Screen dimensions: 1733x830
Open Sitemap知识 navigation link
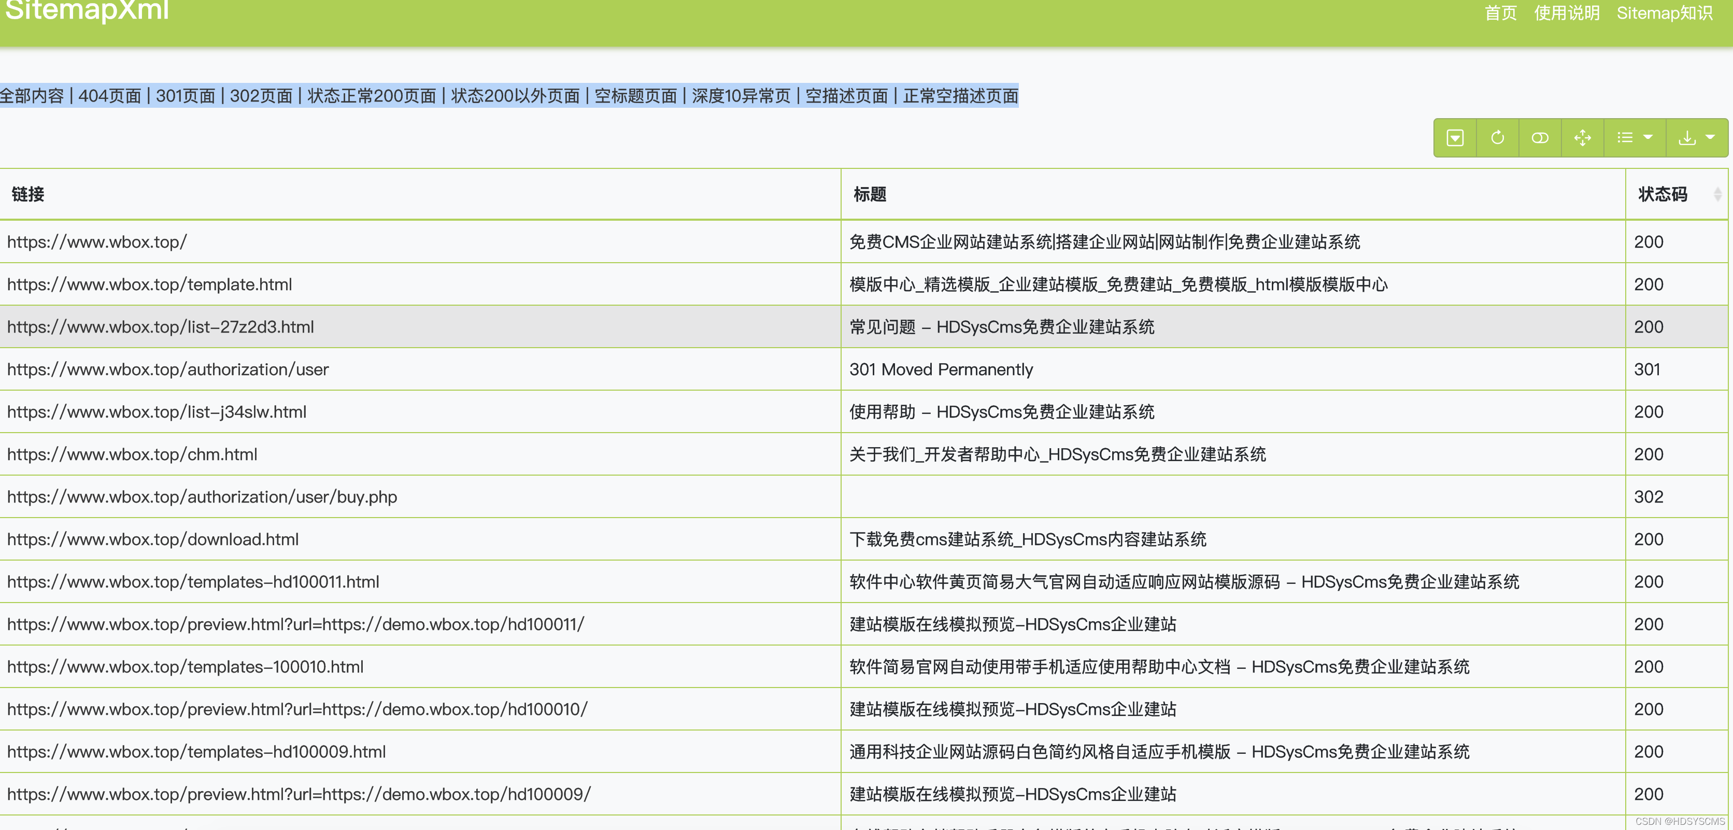[1665, 13]
